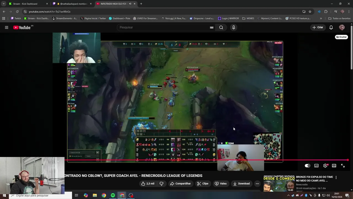Open the account avatar menu on YouTube
Viewport: 353px width, 199px height.
tap(342, 27)
